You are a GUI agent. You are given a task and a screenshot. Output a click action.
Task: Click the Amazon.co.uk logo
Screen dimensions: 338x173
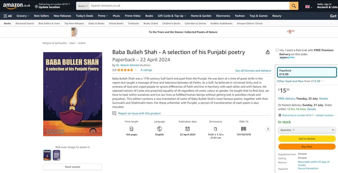point(16,6)
